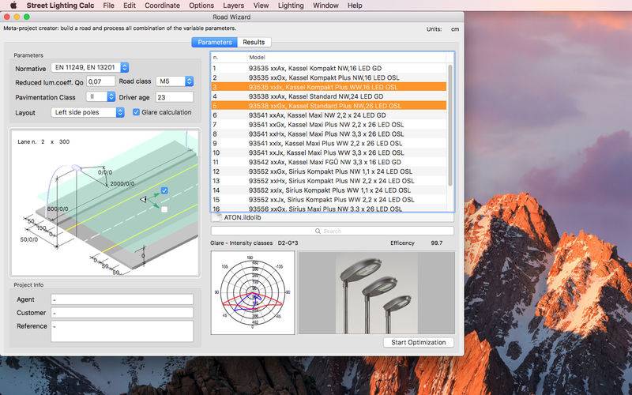
Task: Open the Layout dropdown
Action: [88, 112]
